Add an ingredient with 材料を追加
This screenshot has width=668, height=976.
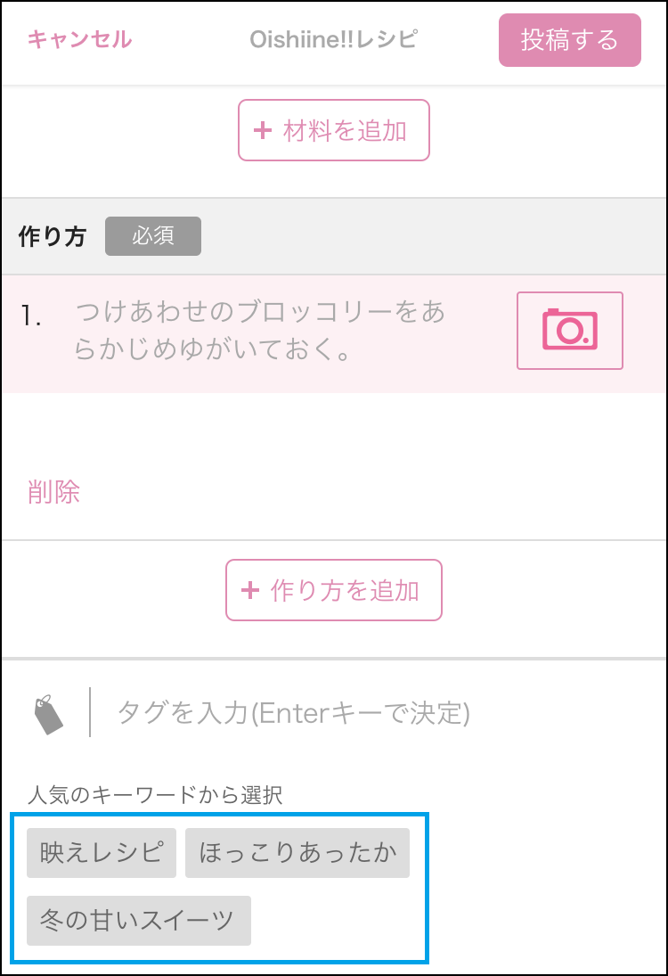pyautogui.click(x=334, y=130)
